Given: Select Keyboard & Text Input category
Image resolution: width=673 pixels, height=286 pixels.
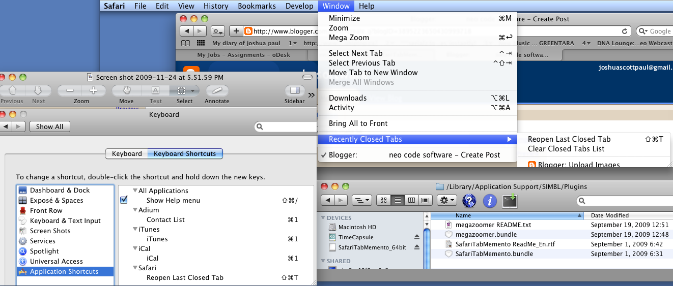Looking at the screenshot, I should [65, 221].
